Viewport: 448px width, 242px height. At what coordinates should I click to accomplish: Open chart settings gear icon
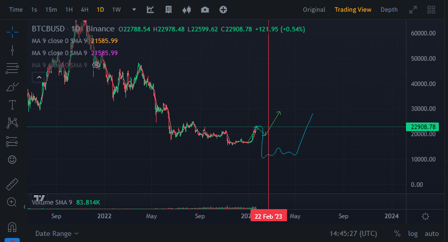425,217
